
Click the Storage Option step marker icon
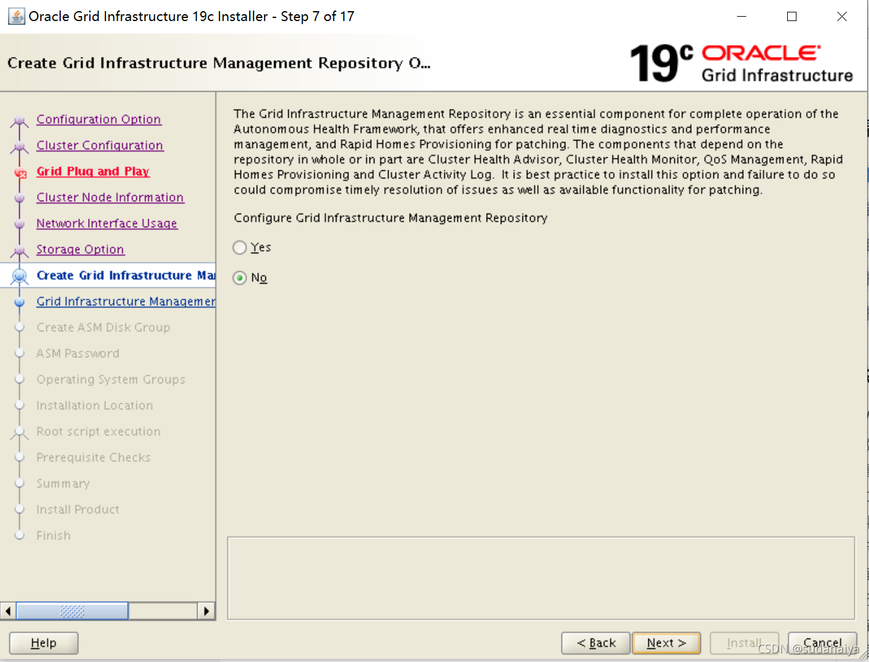[x=20, y=250]
